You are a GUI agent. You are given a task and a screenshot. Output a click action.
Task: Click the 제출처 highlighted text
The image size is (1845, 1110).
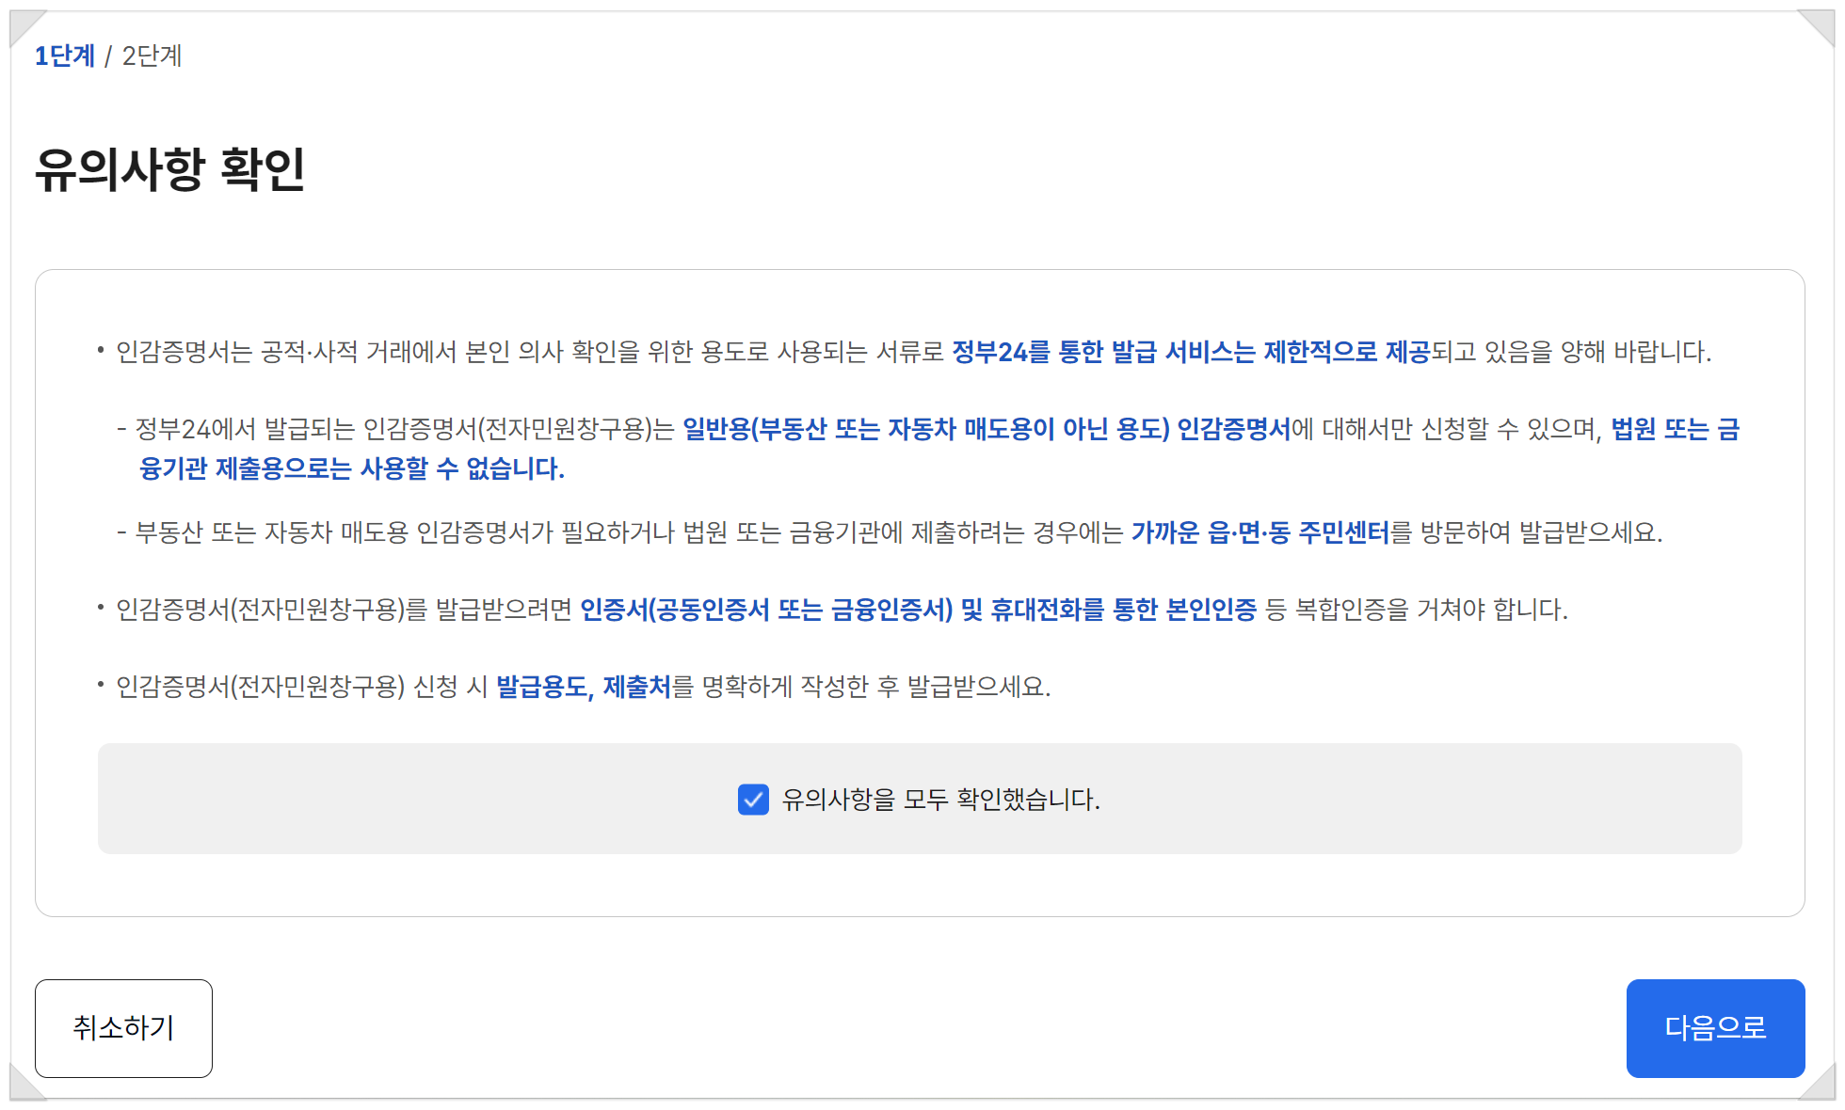(x=636, y=687)
